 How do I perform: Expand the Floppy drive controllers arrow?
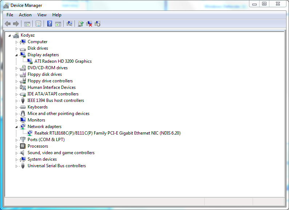pyautogui.click(x=16, y=81)
